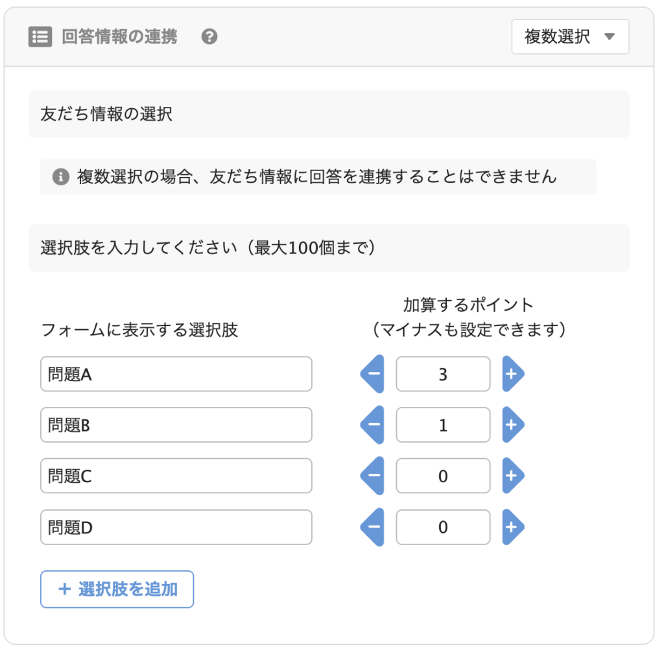Image resolution: width=664 pixels, height=652 pixels.
Task: Increase points for 問題C
Action: click(514, 476)
